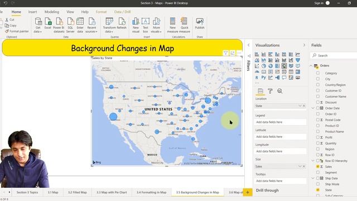Click the Fields Search box
The width and height of the screenshot is (357, 201).
(334, 55)
